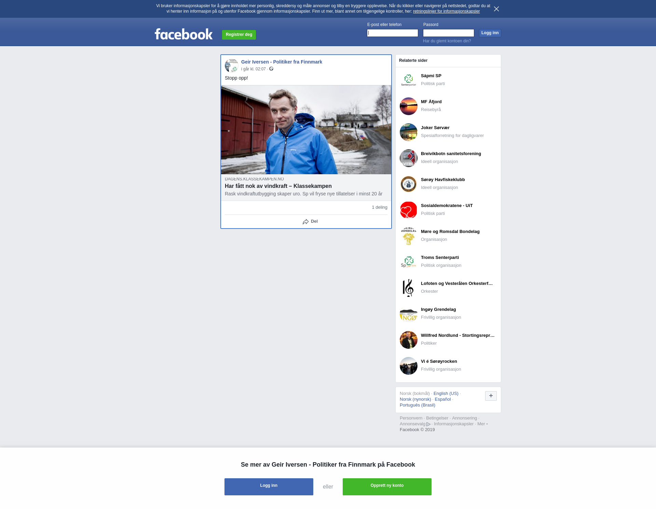Click the green Registrer deg button
The height and width of the screenshot is (509, 656).
(239, 35)
